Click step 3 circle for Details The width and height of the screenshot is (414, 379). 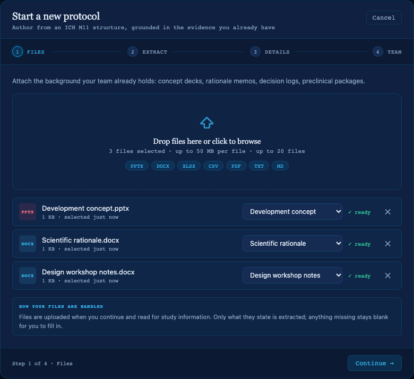tap(255, 52)
